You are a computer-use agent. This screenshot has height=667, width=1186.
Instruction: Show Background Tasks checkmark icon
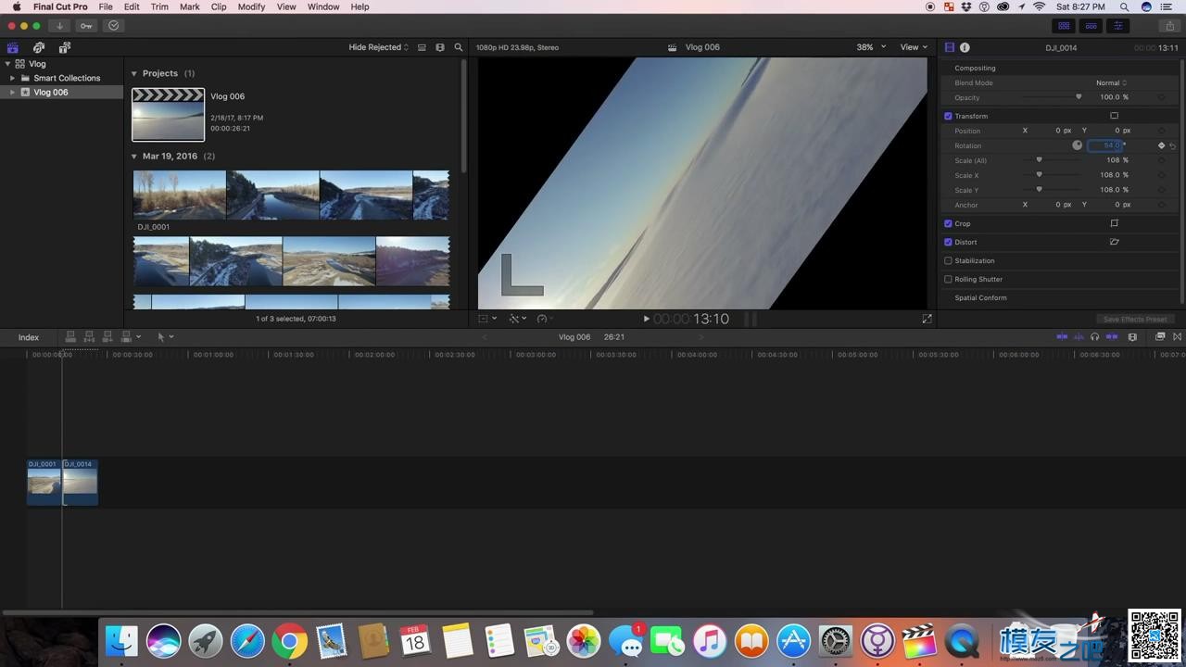coord(114,26)
